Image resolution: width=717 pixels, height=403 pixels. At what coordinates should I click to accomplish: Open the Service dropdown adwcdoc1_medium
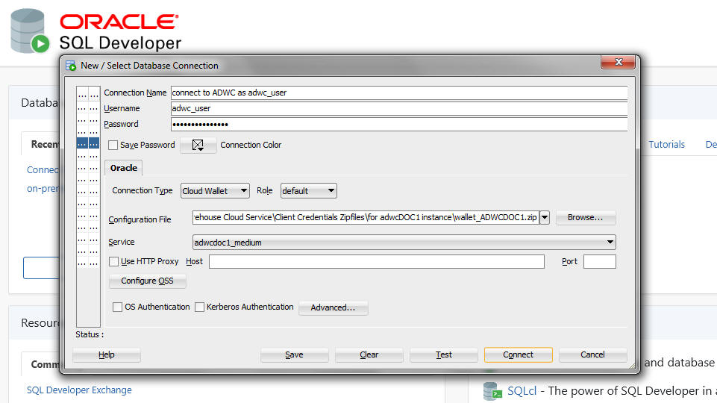click(404, 242)
